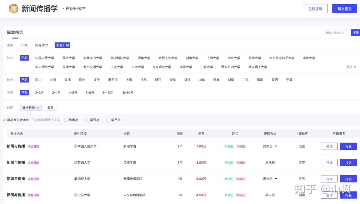
Task: Select tuition range 15~30万
Action: point(127,93)
